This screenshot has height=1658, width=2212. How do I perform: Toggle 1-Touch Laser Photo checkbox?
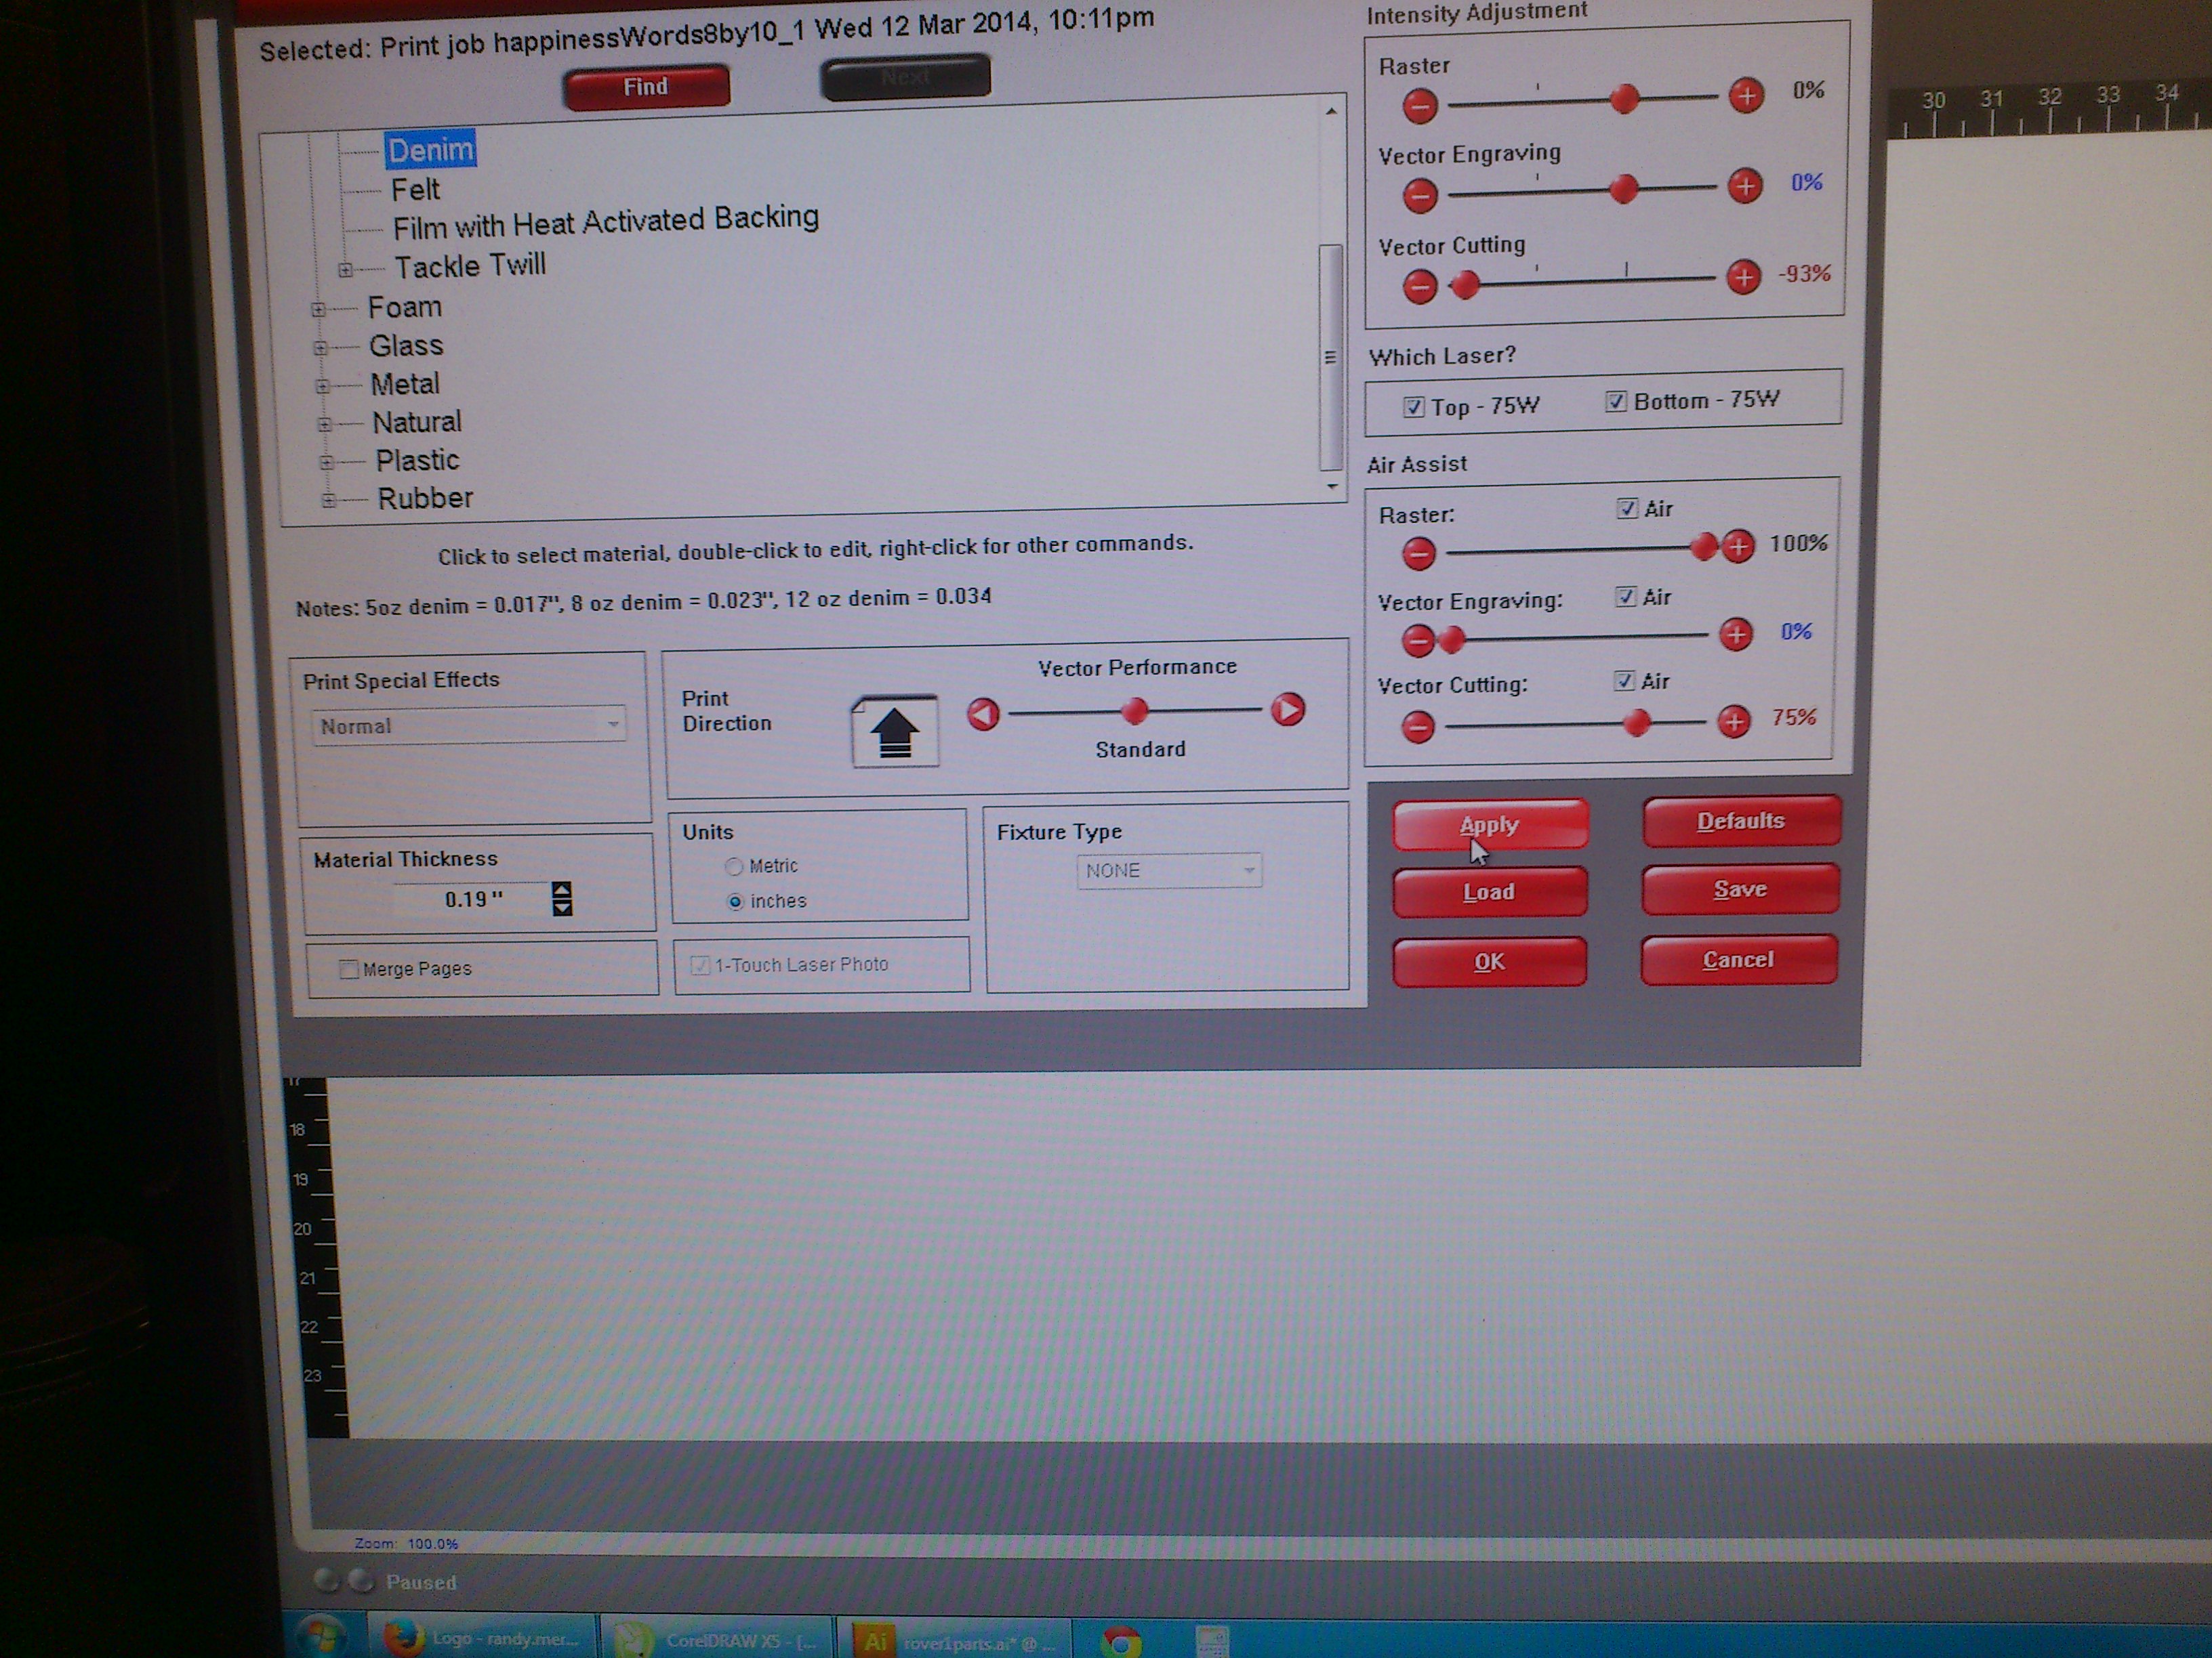[700, 965]
